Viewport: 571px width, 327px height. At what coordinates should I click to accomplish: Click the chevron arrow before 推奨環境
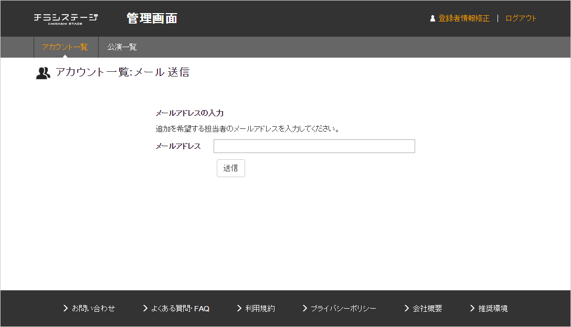[x=472, y=308]
